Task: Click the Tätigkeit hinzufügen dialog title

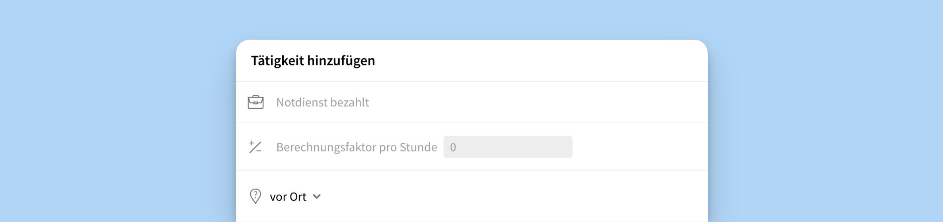Action: point(313,61)
